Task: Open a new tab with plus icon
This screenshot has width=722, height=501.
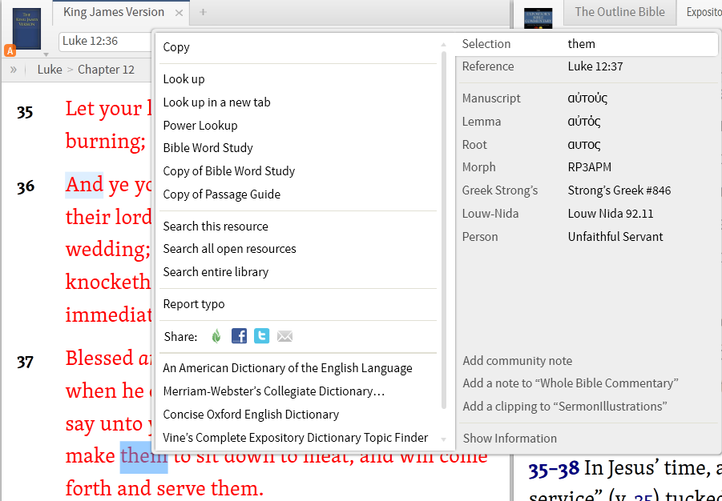Action: [203, 13]
